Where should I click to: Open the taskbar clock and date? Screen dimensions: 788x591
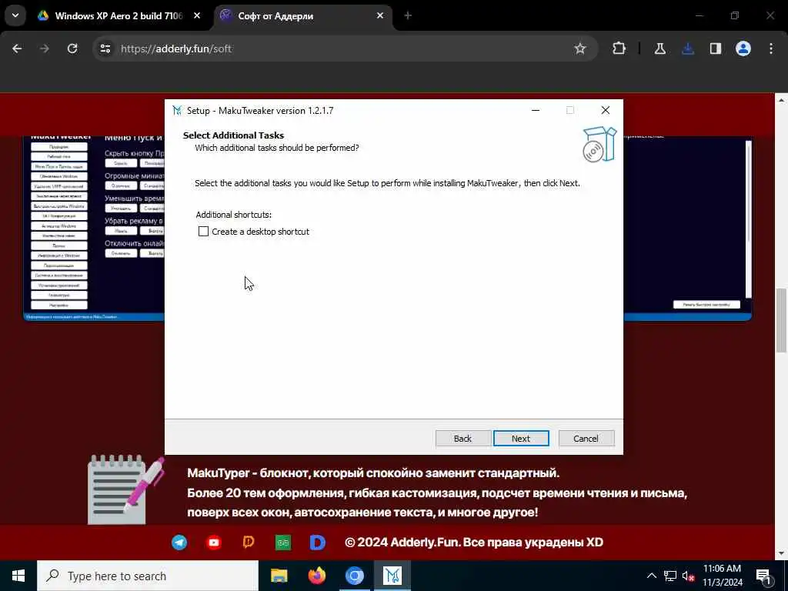click(x=722, y=576)
